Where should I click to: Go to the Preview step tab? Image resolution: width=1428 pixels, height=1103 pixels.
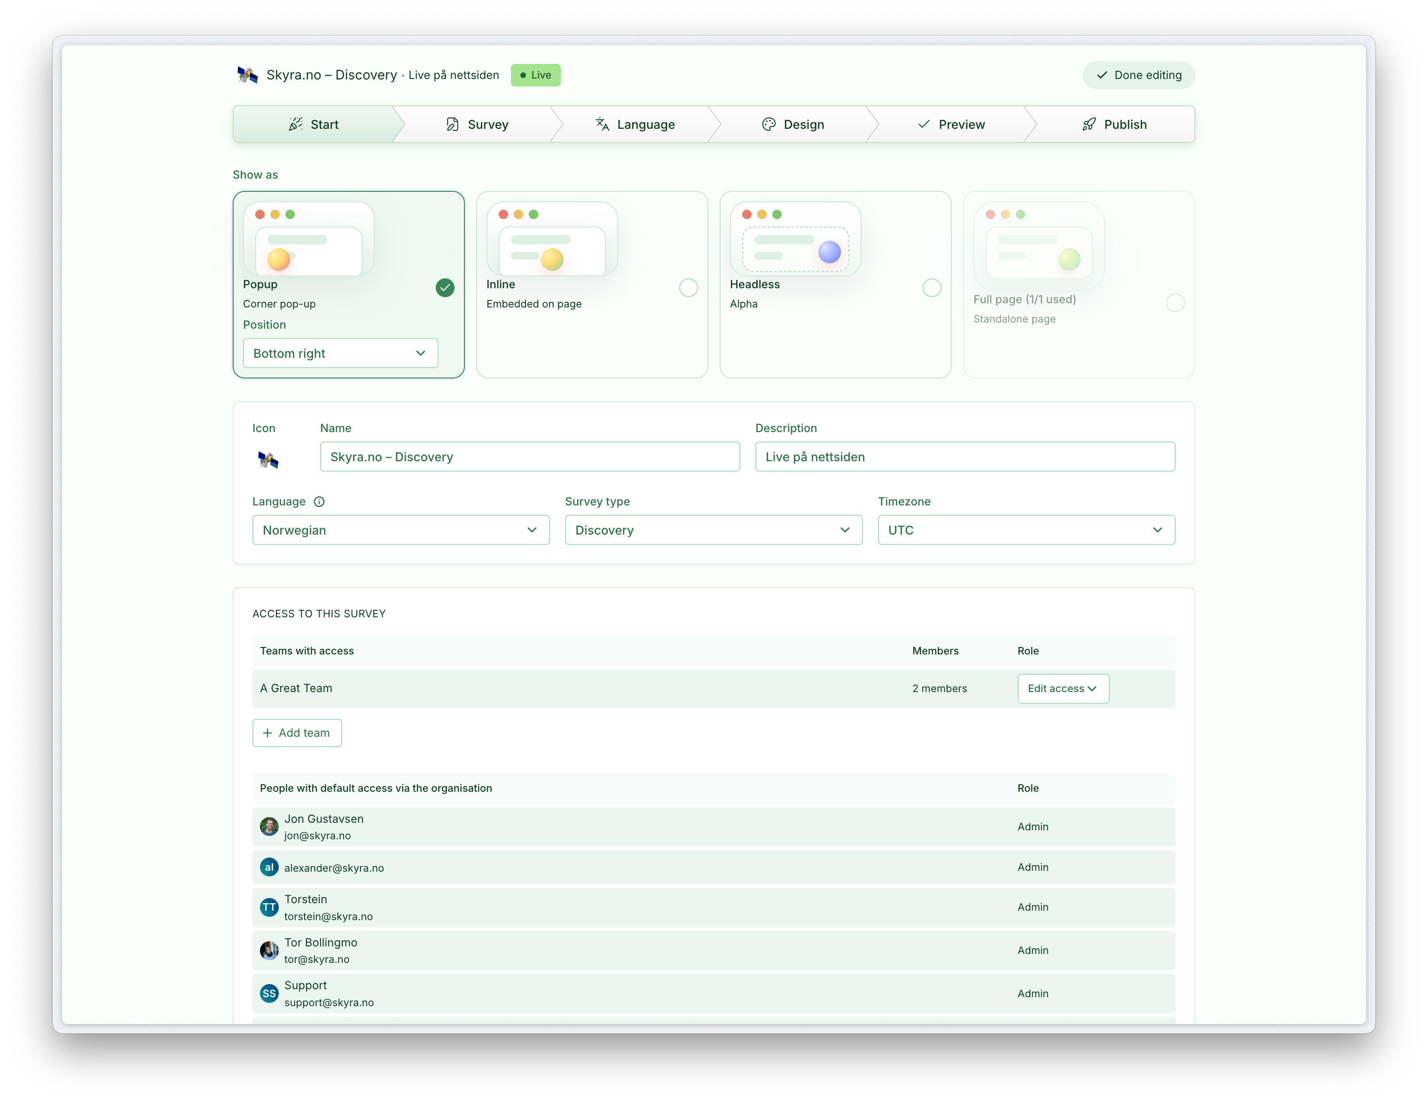951,124
